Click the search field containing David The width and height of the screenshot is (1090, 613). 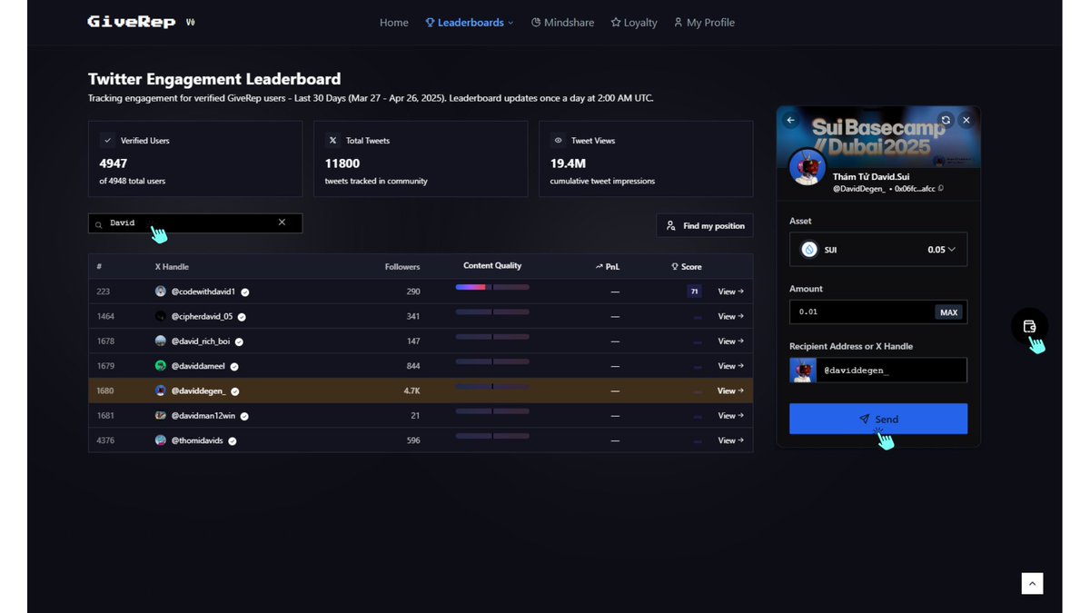point(195,223)
